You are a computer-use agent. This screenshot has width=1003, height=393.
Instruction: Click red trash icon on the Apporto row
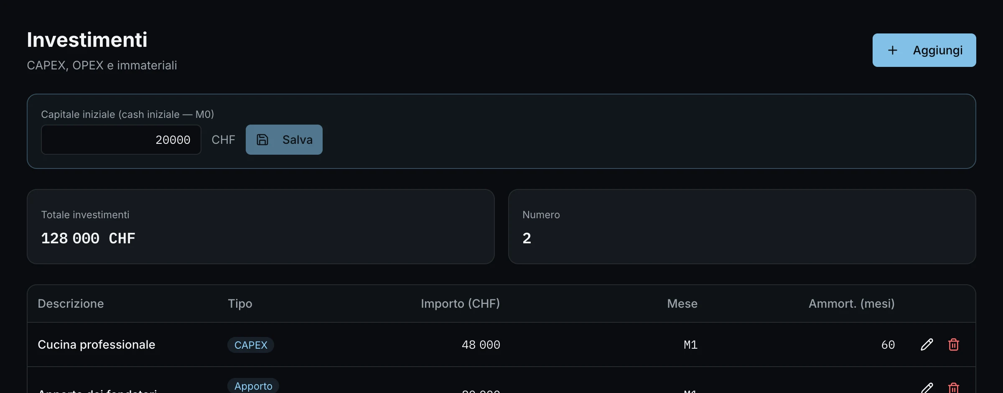coord(953,388)
